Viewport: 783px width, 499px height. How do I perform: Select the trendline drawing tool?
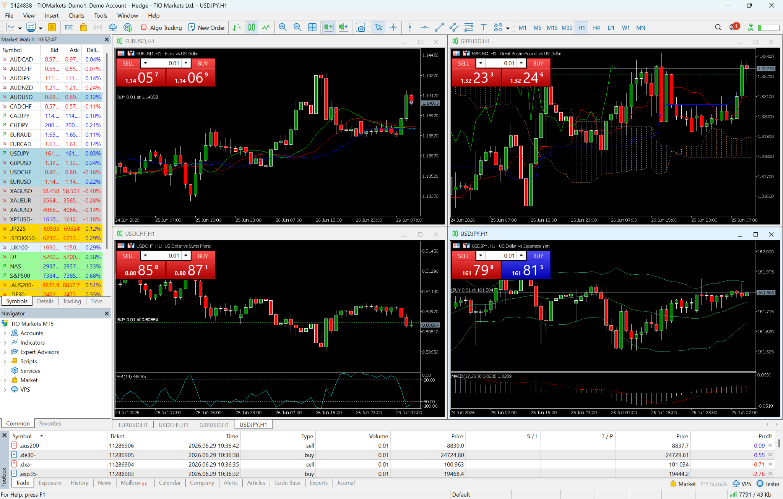[439, 28]
